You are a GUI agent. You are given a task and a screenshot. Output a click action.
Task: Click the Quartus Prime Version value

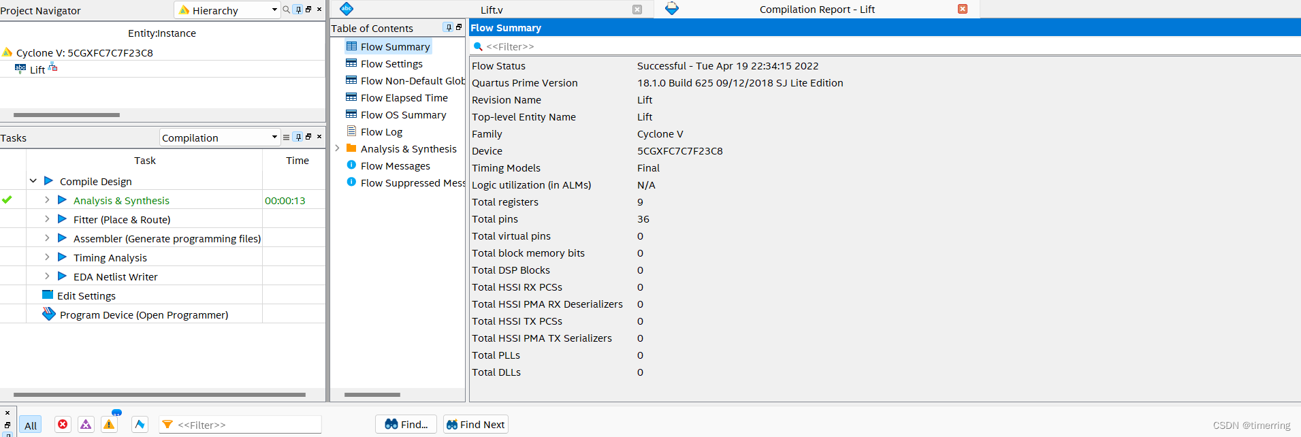pyautogui.click(x=740, y=83)
